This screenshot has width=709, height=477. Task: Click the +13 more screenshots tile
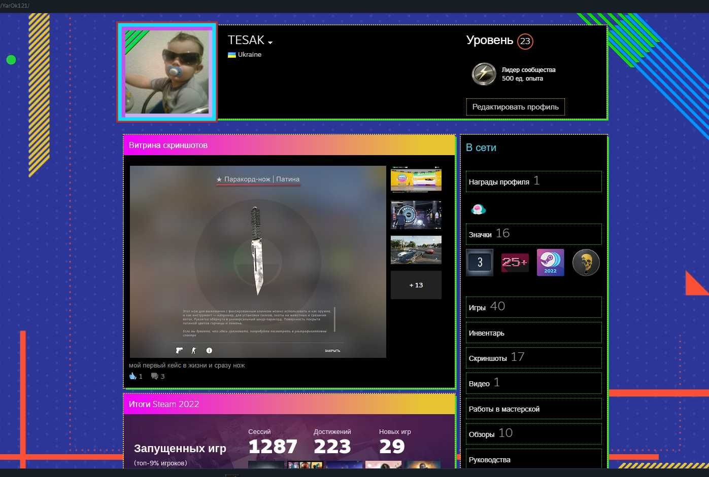(416, 285)
